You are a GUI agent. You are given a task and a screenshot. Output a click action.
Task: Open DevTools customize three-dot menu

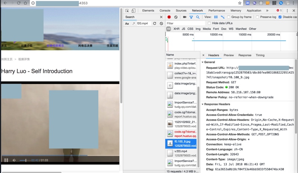tap(287, 11)
